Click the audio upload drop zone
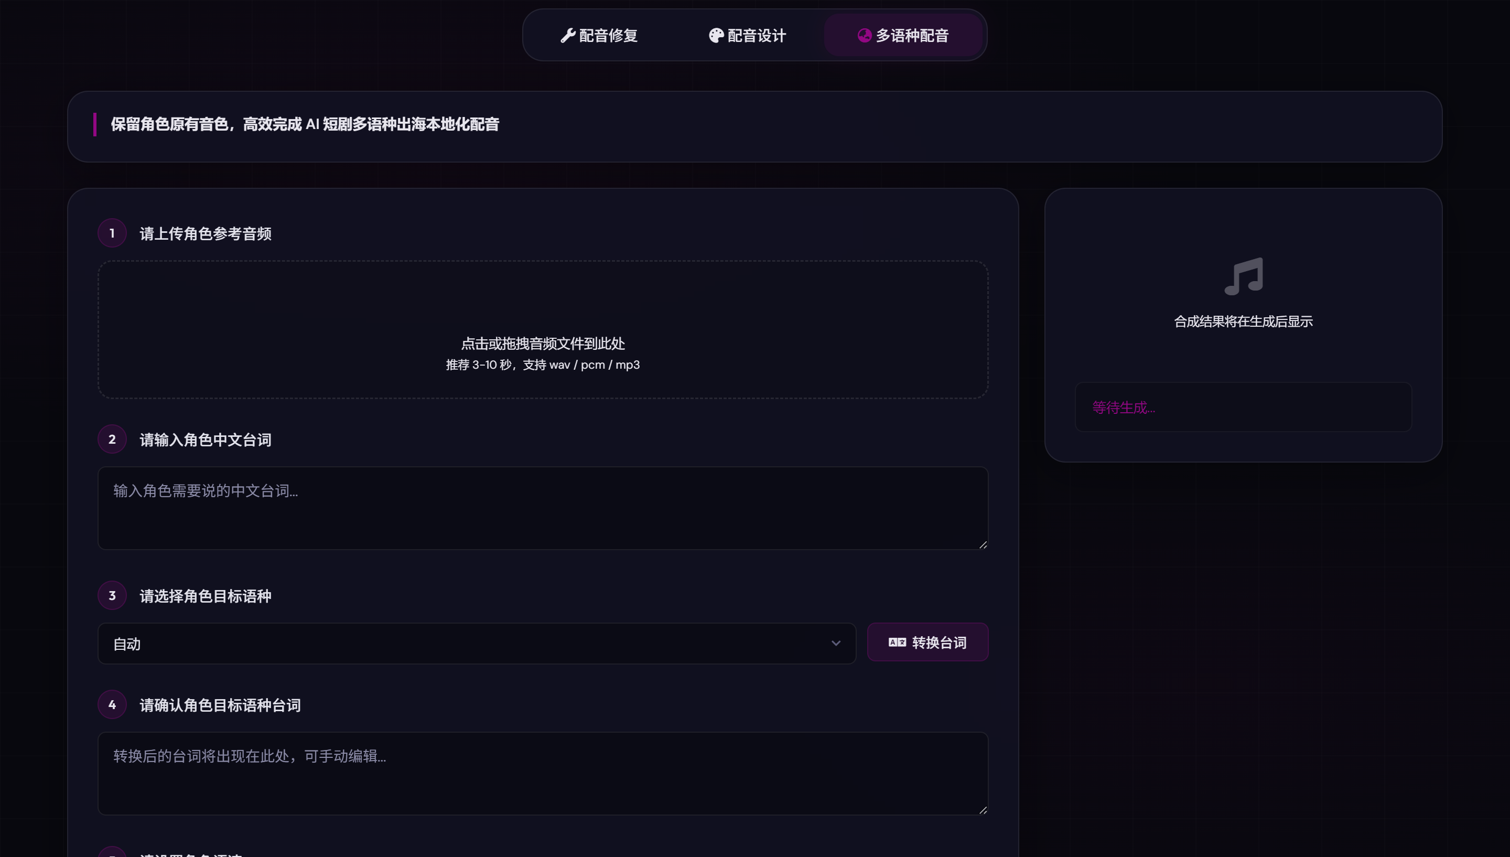This screenshot has width=1510, height=857. 543,329
